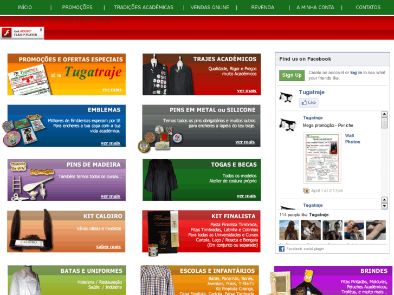Select REVENDA in the top menu
394x295 pixels.
263,7
